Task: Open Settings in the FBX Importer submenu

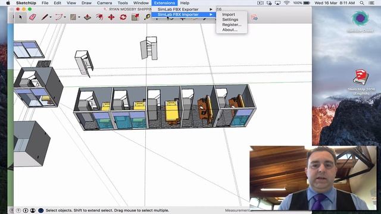Action: point(230,20)
